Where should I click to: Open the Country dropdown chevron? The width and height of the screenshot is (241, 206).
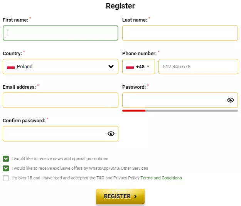pyautogui.click(x=111, y=67)
